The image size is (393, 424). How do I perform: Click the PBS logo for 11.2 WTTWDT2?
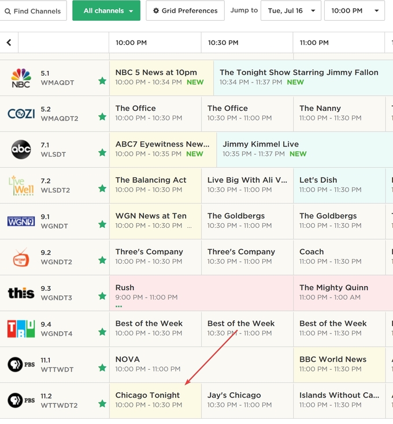click(21, 400)
